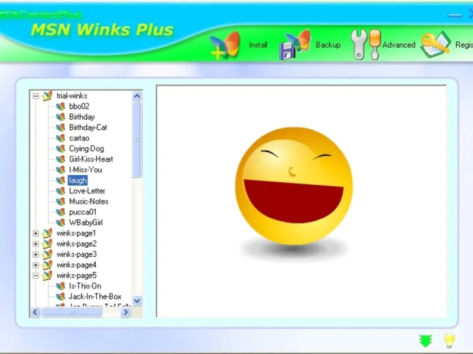
Task: Expand the winks-page4 tree node
Action: (35, 265)
